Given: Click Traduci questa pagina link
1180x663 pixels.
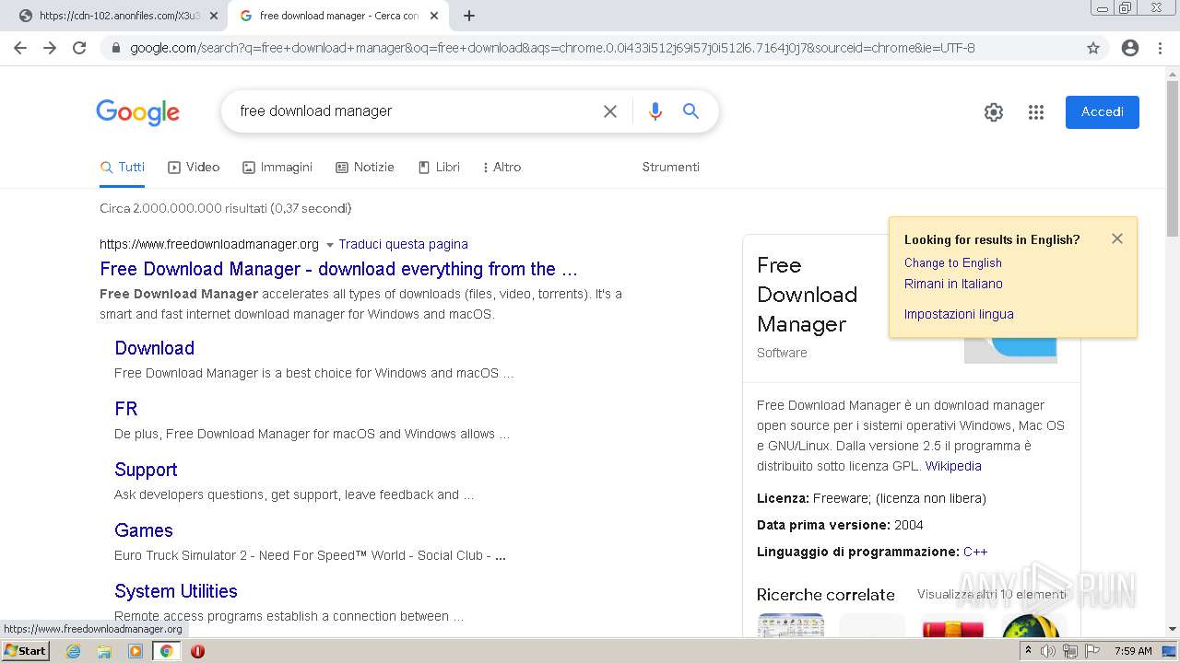Looking at the screenshot, I should coord(404,244).
